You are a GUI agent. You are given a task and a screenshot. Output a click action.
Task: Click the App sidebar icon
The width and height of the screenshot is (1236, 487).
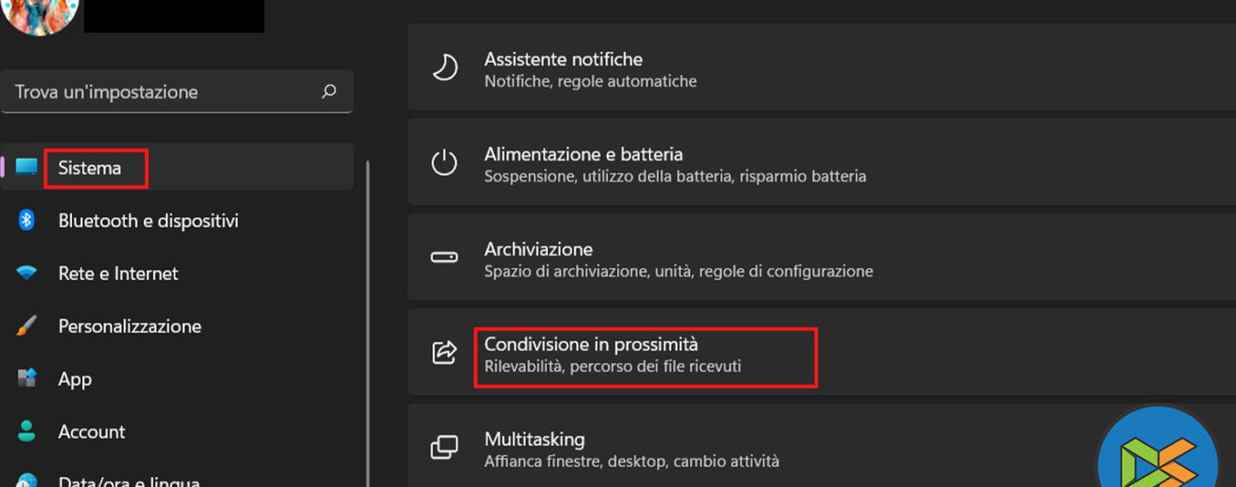[26, 378]
